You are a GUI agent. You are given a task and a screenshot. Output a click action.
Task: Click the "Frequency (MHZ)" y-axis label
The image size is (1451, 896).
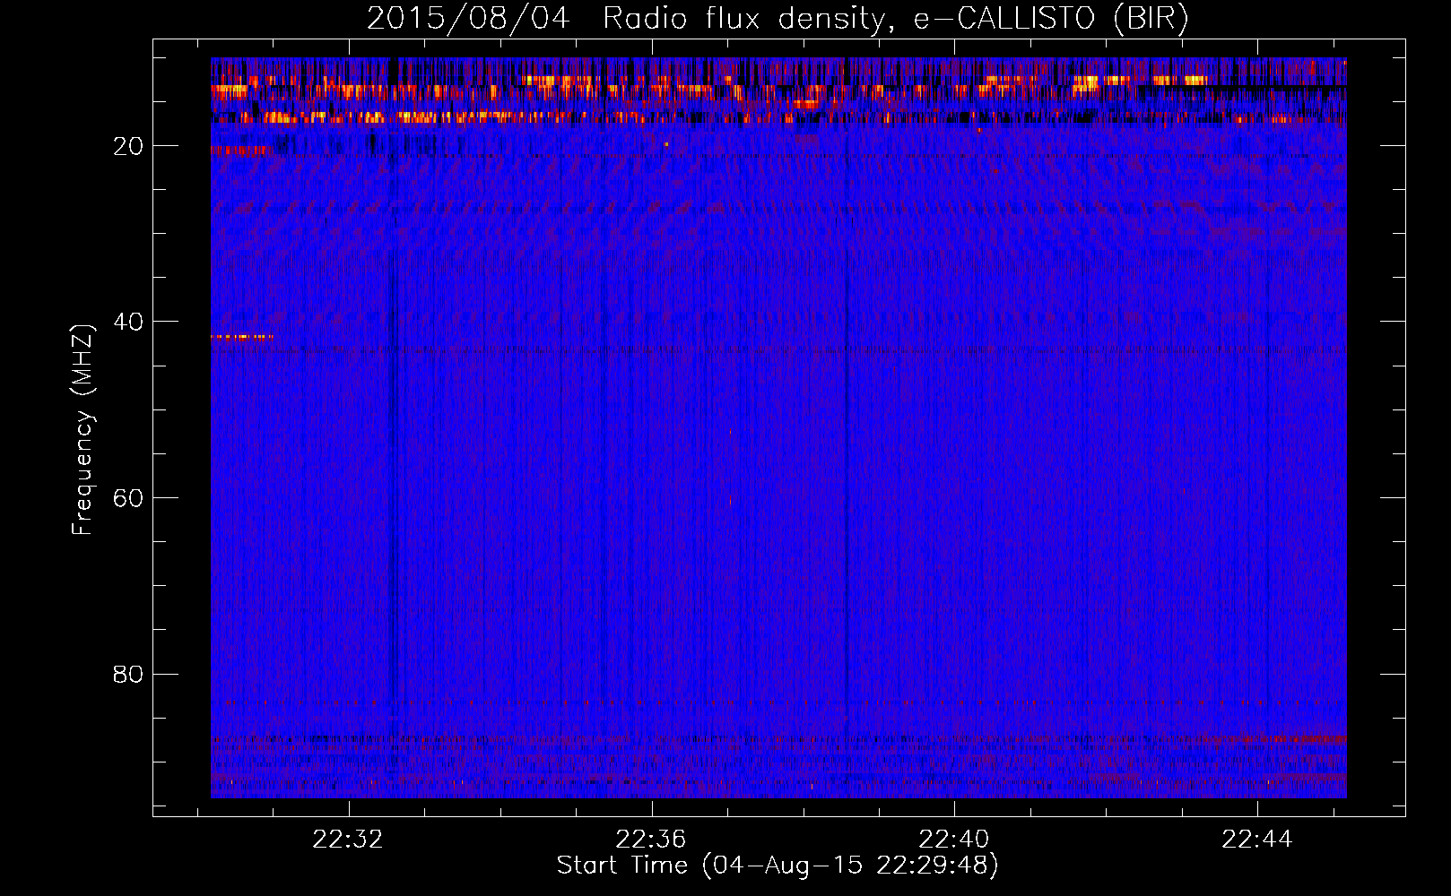click(83, 430)
